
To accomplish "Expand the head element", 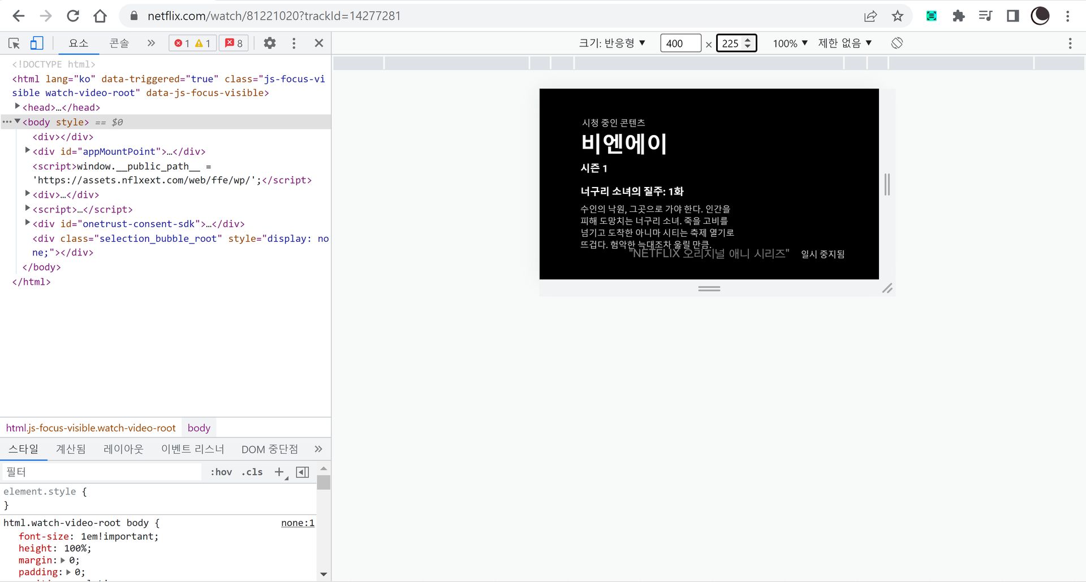I will pos(17,106).
